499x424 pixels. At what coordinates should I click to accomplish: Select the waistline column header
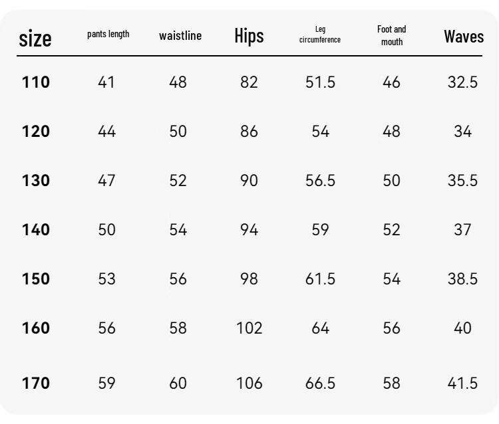point(180,36)
